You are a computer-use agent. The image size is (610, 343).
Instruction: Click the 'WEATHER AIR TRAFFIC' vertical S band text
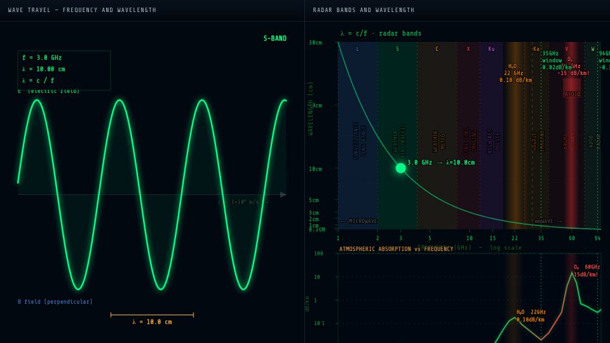(x=399, y=140)
